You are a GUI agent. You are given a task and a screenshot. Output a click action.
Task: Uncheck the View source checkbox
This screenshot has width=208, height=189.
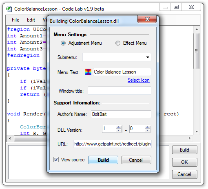click(x=56, y=159)
